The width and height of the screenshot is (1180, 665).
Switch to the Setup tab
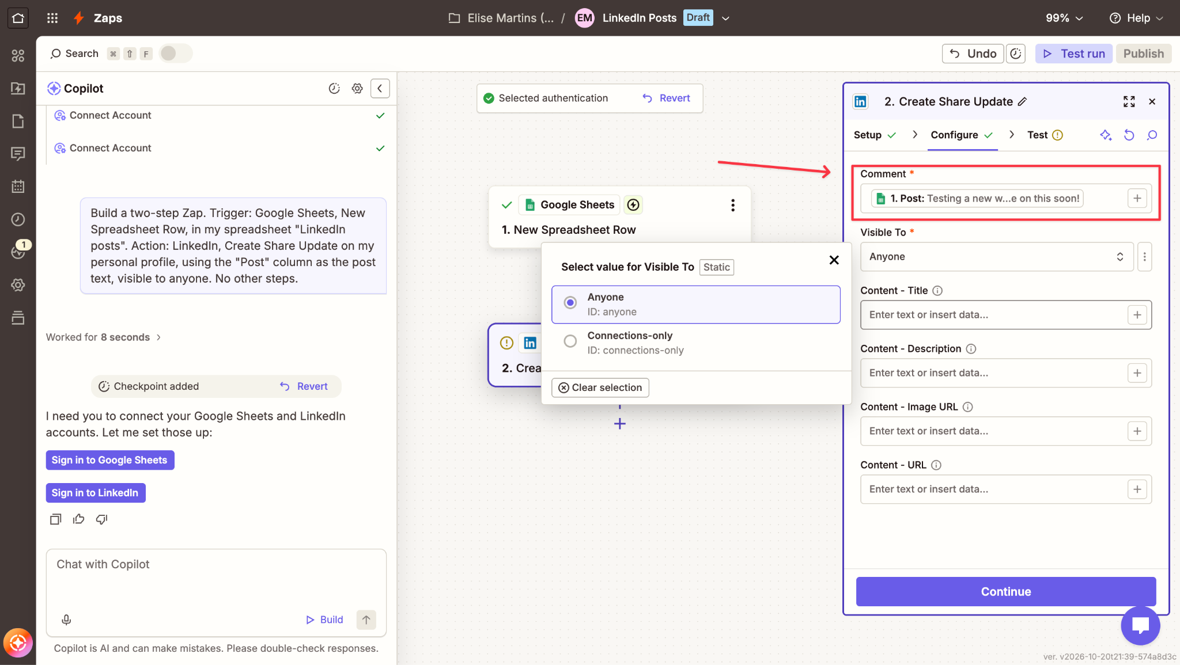(x=875, y=135)
